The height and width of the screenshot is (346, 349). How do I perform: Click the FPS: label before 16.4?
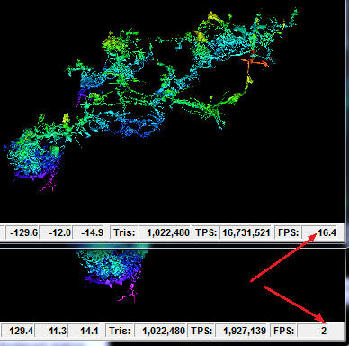(289, 232)
